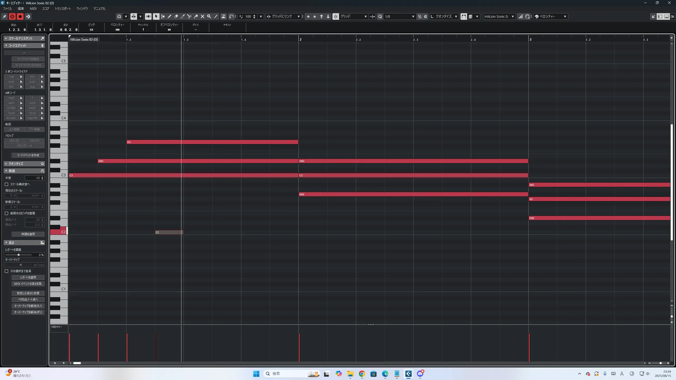Select the Glue tool
Screen dimensions: 676x380
click(x=196, y=16)
